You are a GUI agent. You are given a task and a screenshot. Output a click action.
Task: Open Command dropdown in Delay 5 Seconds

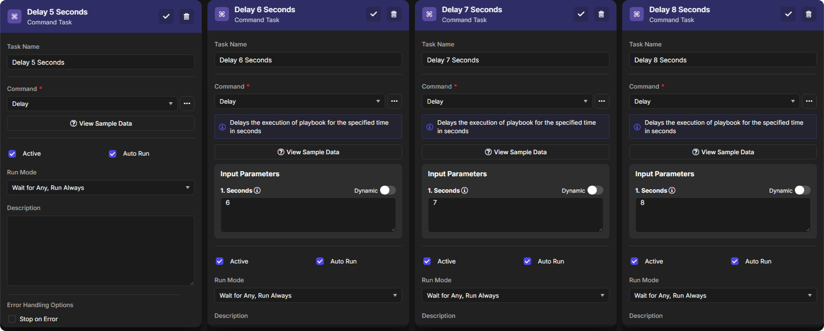pyautogui.click(x=92, y=104)
